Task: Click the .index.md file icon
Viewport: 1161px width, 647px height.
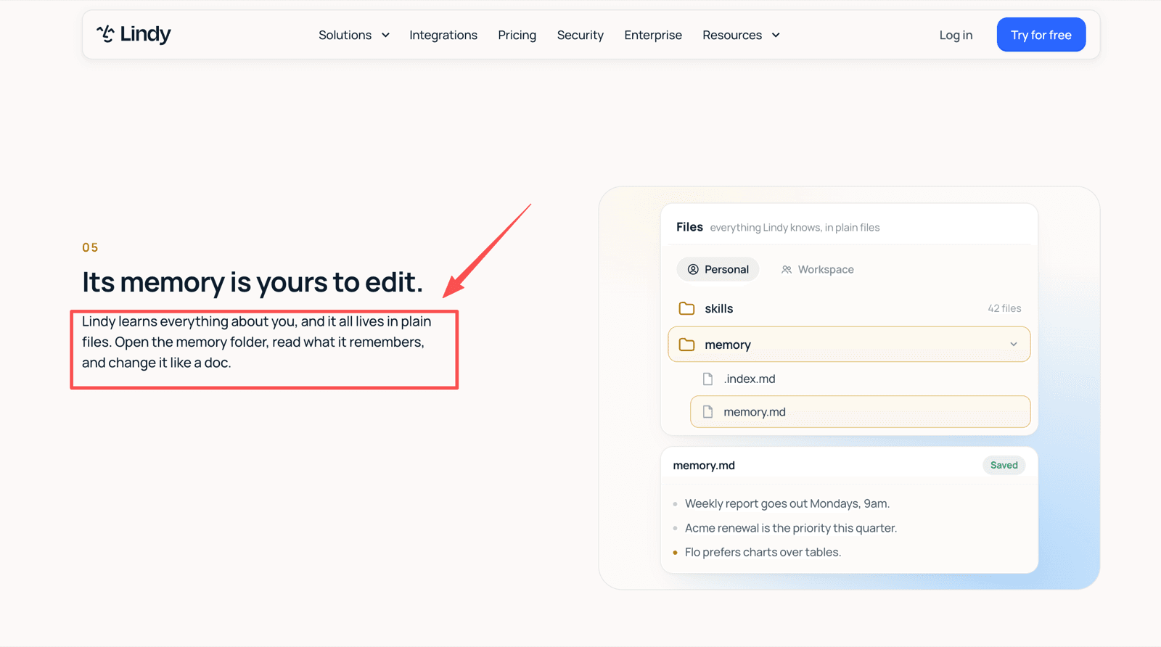Action: click(x=707, y=379)
